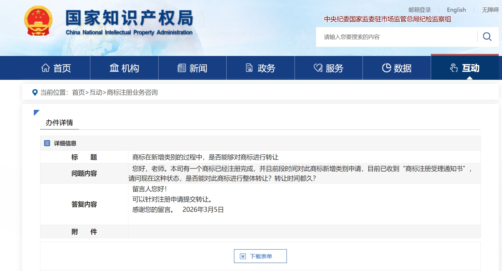Click the building icon beside 机构

(114, 68)
